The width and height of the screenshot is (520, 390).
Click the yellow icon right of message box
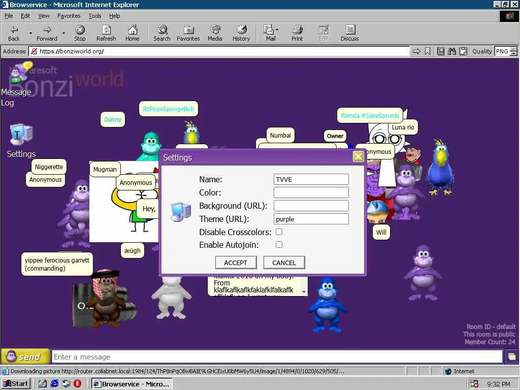(x=512, y=357)
